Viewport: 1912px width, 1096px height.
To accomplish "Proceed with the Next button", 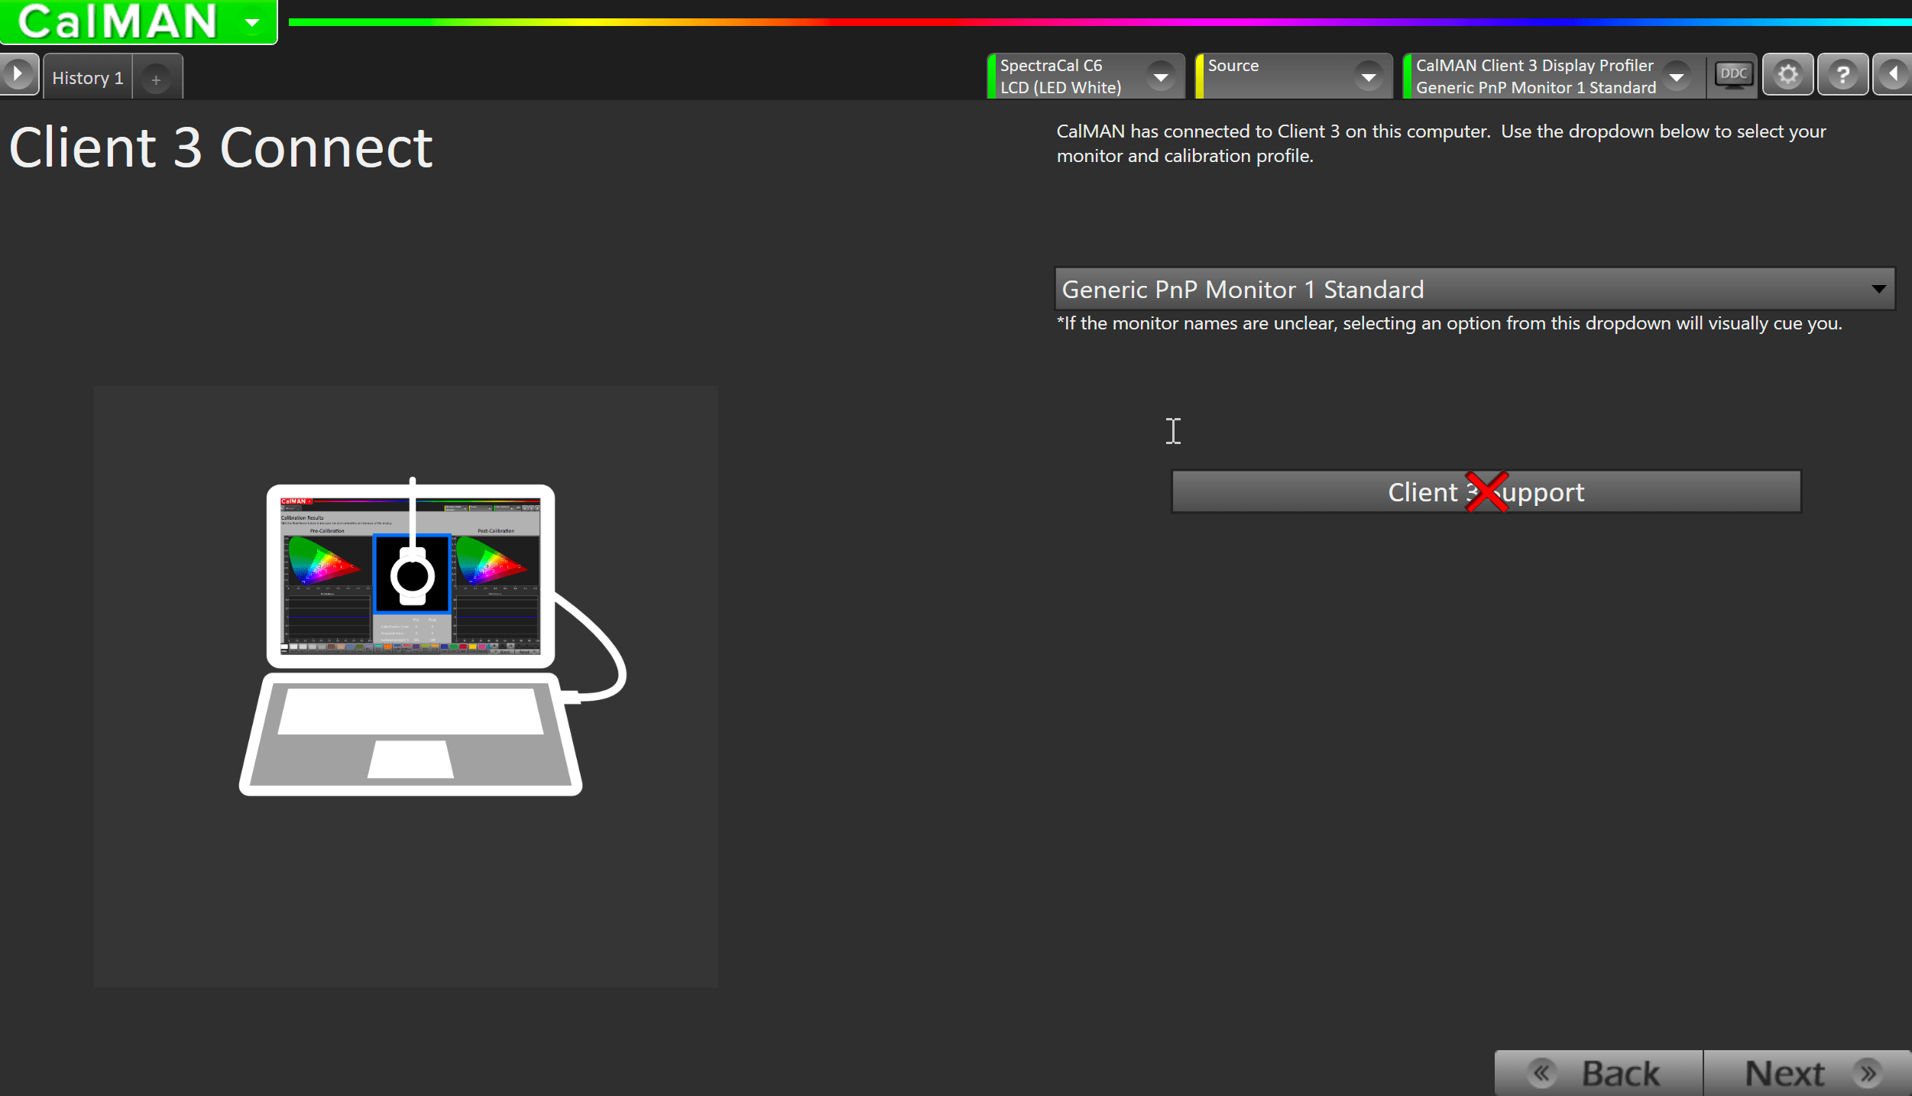I will point(1808,1073).
